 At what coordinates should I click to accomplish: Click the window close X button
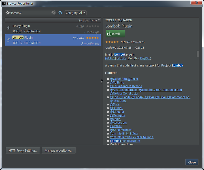(x=197, y=3)
